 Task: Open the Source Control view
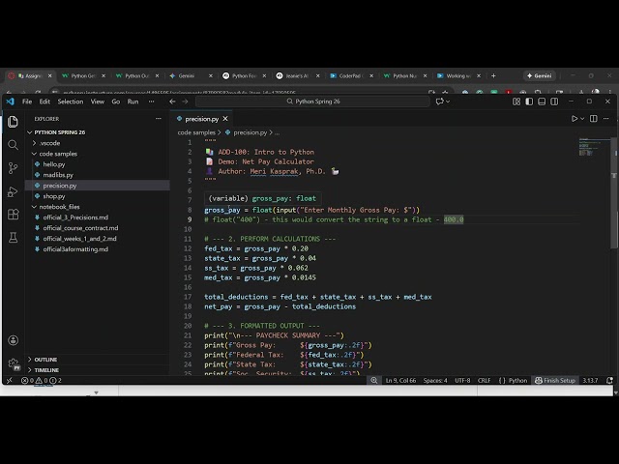[13, 167]
